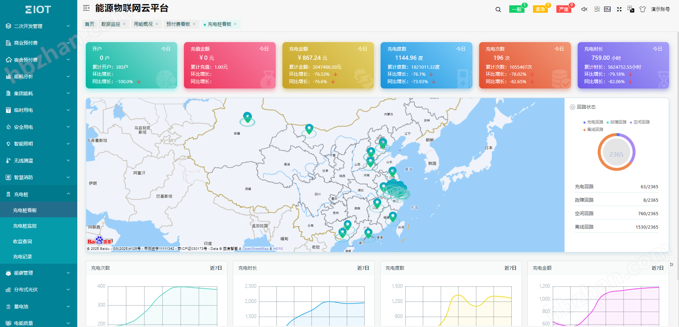Expand 二次开发管理 menu chevron
Viewport: 679px width, 327px height.
pyautogui.click(x=68, y=26)
